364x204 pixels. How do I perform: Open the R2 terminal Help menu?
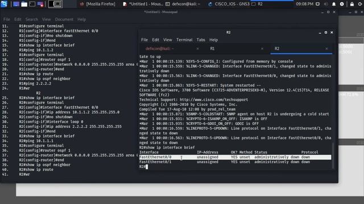point(214,40)
